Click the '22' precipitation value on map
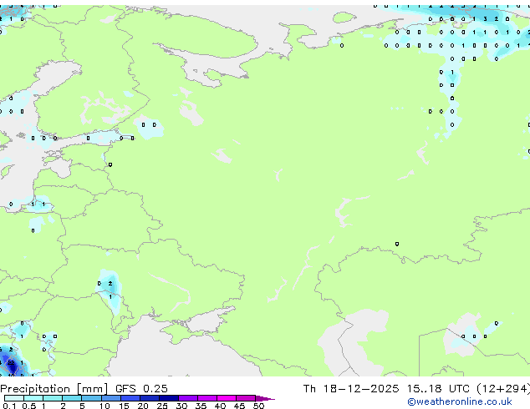530x409 pixels. click(x=11, y=363)
